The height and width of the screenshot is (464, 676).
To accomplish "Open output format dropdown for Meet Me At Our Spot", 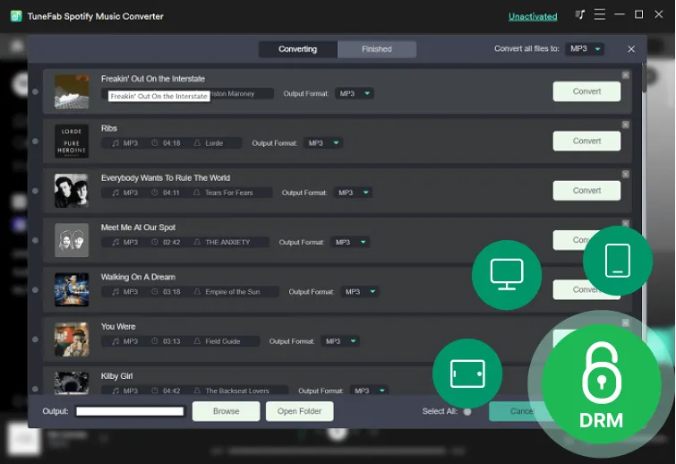I will 350,243.
